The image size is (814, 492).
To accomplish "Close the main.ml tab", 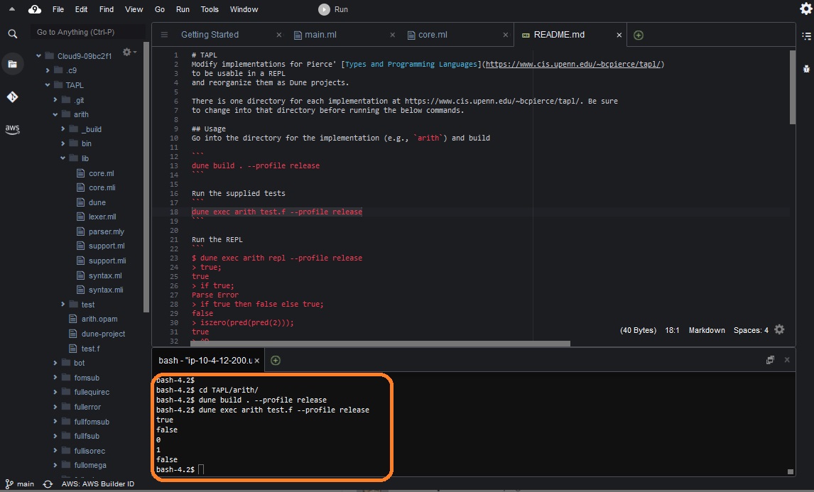I will (393, 35).
